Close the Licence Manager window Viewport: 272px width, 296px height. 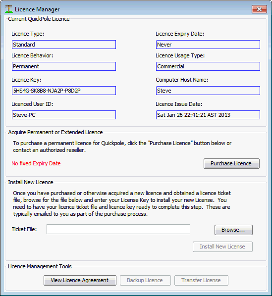point(259,9)
